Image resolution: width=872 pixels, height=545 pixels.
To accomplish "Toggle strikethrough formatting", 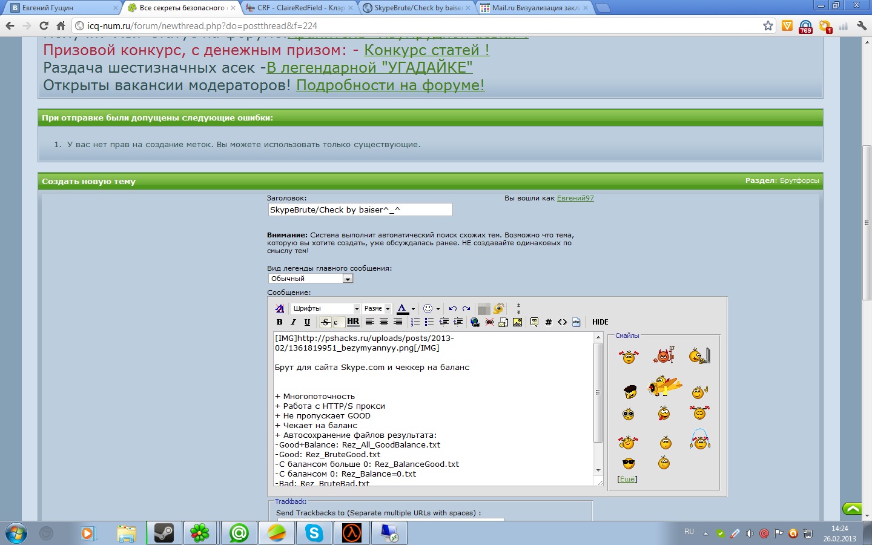I will [x=325, y=322].
